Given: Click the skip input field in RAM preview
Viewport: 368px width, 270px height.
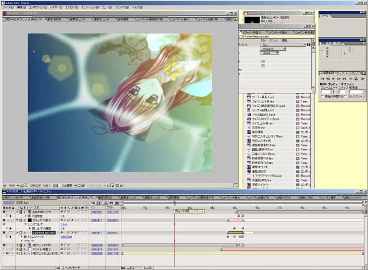Looking at the screenshot, I should 342,92.
